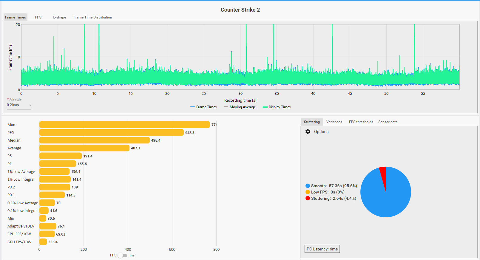Image resolution: width=480 pixels, height=260 pixels.
Task: Toggle the Moving Average legend entry
Action: coord(240,107)
